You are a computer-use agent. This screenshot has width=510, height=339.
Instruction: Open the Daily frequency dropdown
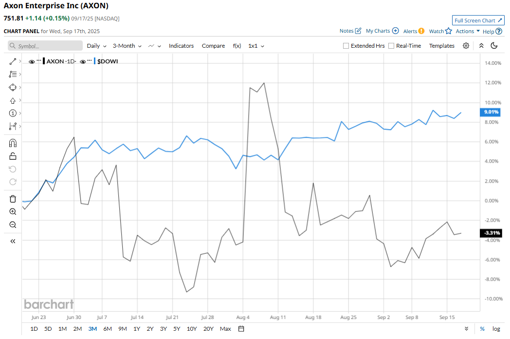click(x=97, y=46)
